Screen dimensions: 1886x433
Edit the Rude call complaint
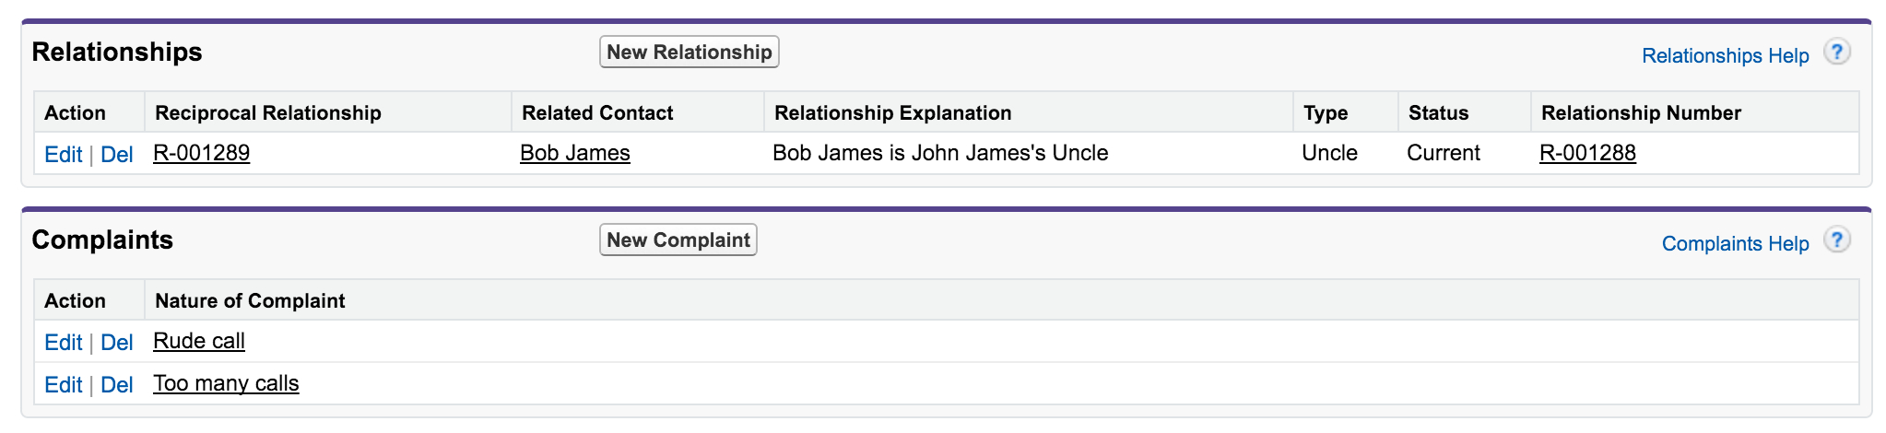[x=63, y=343]
